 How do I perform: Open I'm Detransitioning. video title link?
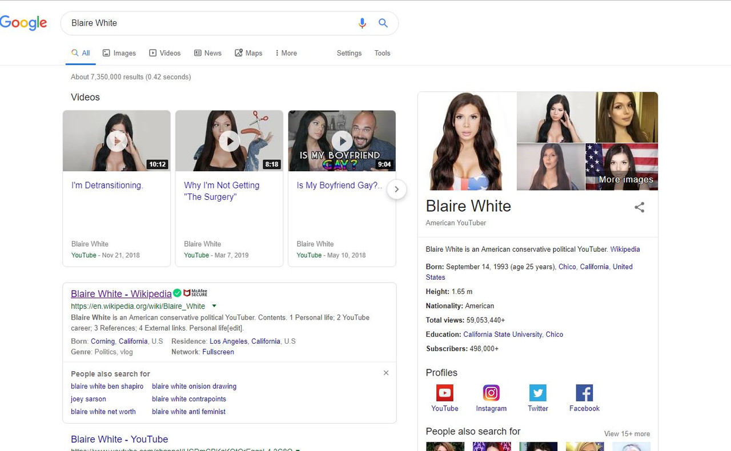107,186
